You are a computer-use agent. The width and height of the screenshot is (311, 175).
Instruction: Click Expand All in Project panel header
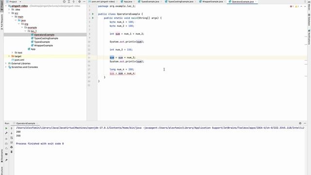[69, 1]
